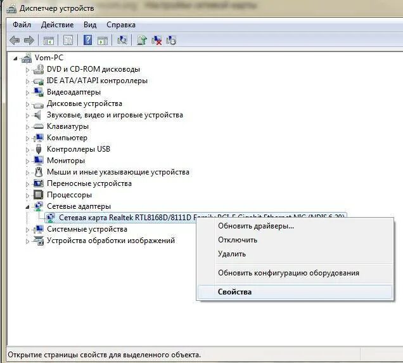Open the Файл menu
This screenshot has width=403, height=363.
point(22,25)
